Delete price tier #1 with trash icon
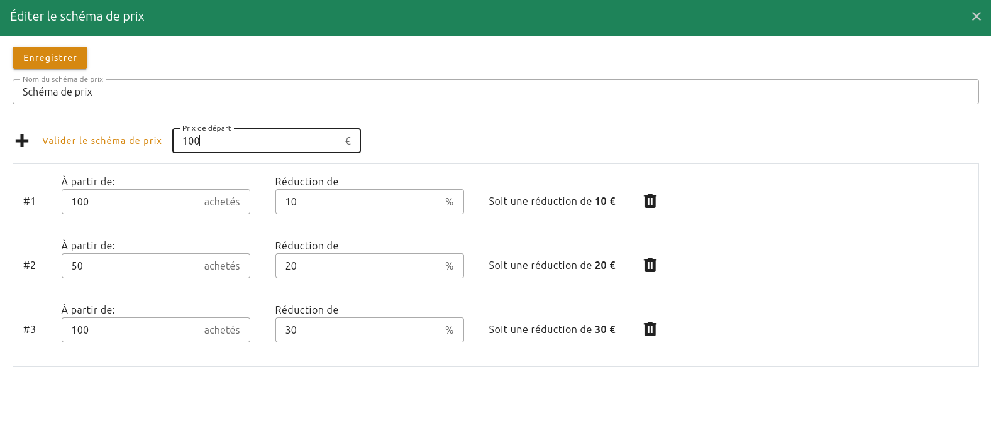991x438 pixels. [650, 201]
